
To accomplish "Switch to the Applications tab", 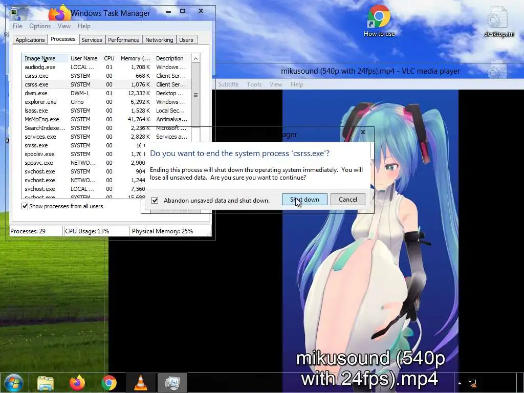I will [x=30, y=40].
